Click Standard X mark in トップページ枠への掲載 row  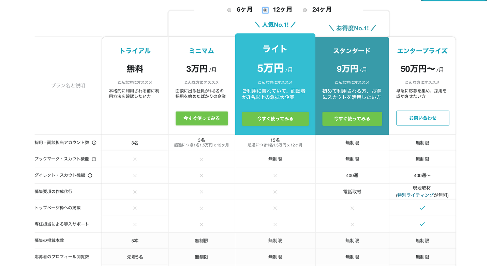[352, 208]
